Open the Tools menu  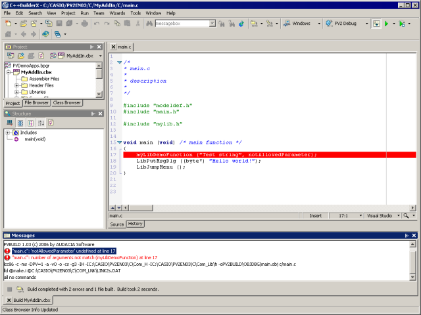click(136, 13)
